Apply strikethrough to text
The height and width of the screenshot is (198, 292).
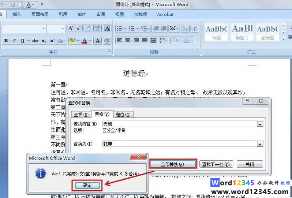pos(35,41)
